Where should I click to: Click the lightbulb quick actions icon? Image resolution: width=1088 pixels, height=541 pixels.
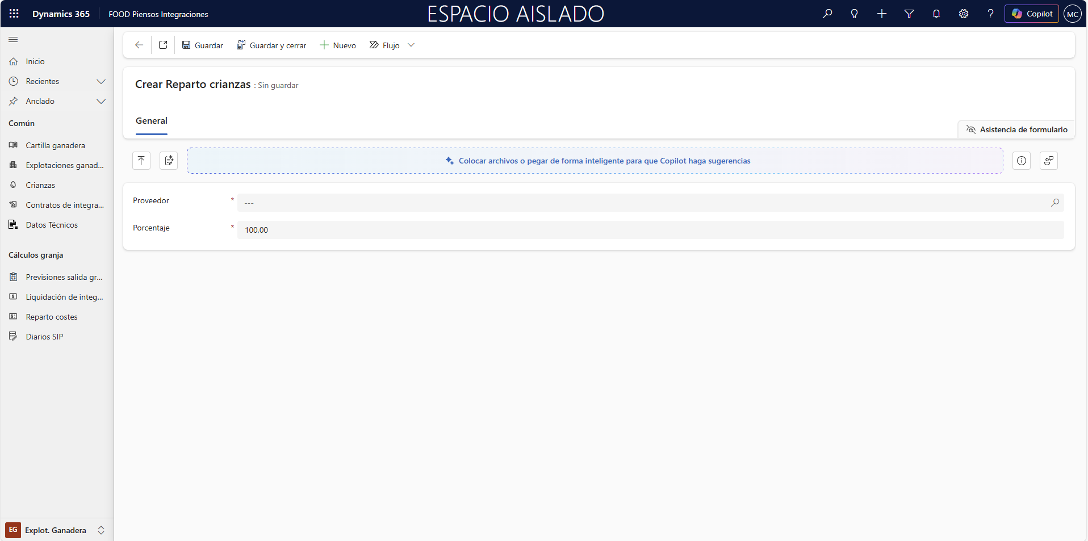[855, 14]
